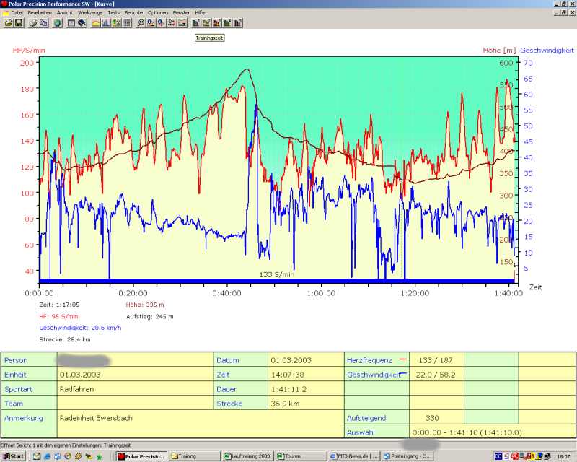Switch to MTB-News.de taskbar window
The height and width of the screenshot is (462, 577).
[353, 456]
